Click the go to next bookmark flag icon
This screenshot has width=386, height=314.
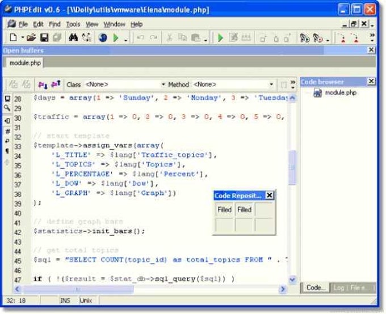[x=43, y=85]
